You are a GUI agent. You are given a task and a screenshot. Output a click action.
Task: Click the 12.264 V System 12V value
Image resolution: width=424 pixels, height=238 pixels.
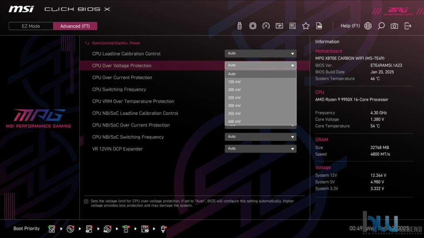(x=378, y=175)
